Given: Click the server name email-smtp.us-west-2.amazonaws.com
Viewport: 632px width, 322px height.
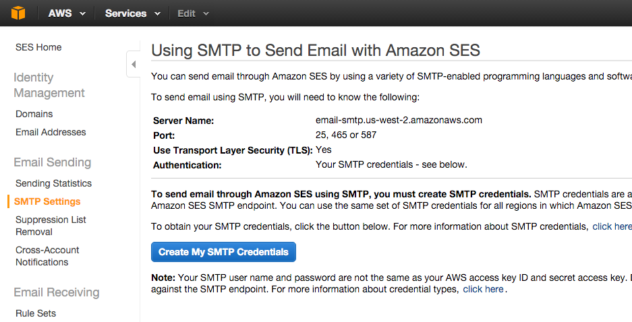Looking at the screenshot, I should (399, 120).
